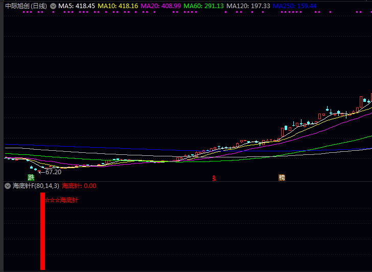372x272 pixels.
Task: Select the 中际旭创(日线) chart title
Action: 26,6
